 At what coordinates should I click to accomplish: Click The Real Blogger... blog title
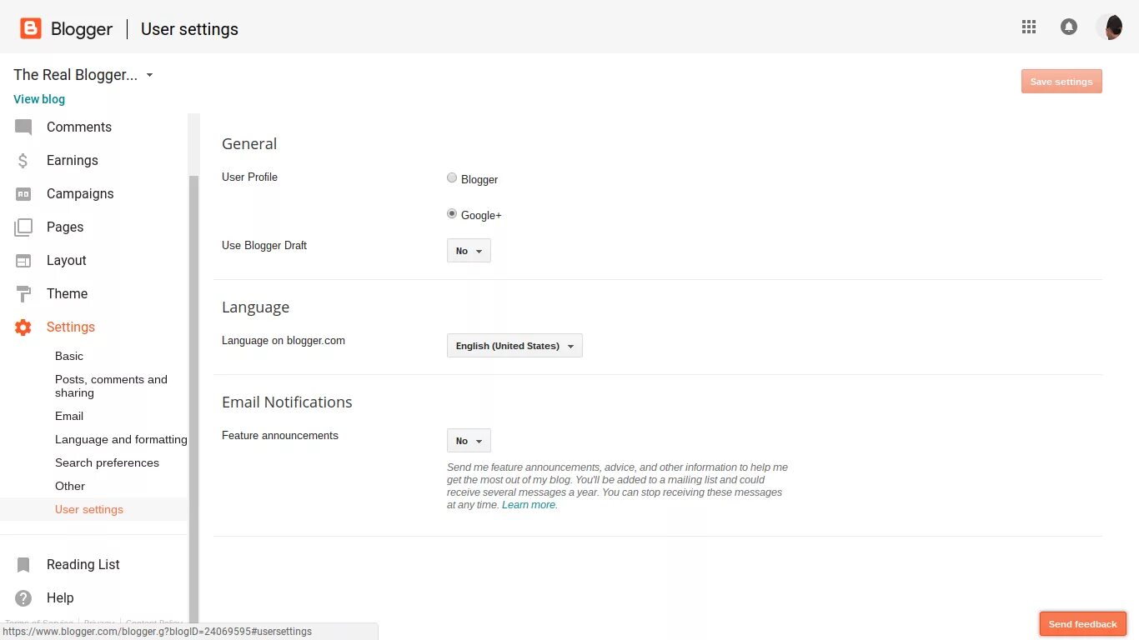(x=75, y=75)
